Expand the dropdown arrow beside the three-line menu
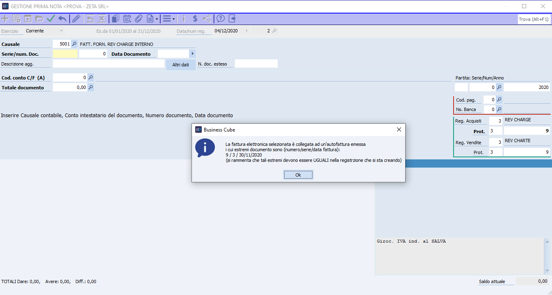 (174, 19)
